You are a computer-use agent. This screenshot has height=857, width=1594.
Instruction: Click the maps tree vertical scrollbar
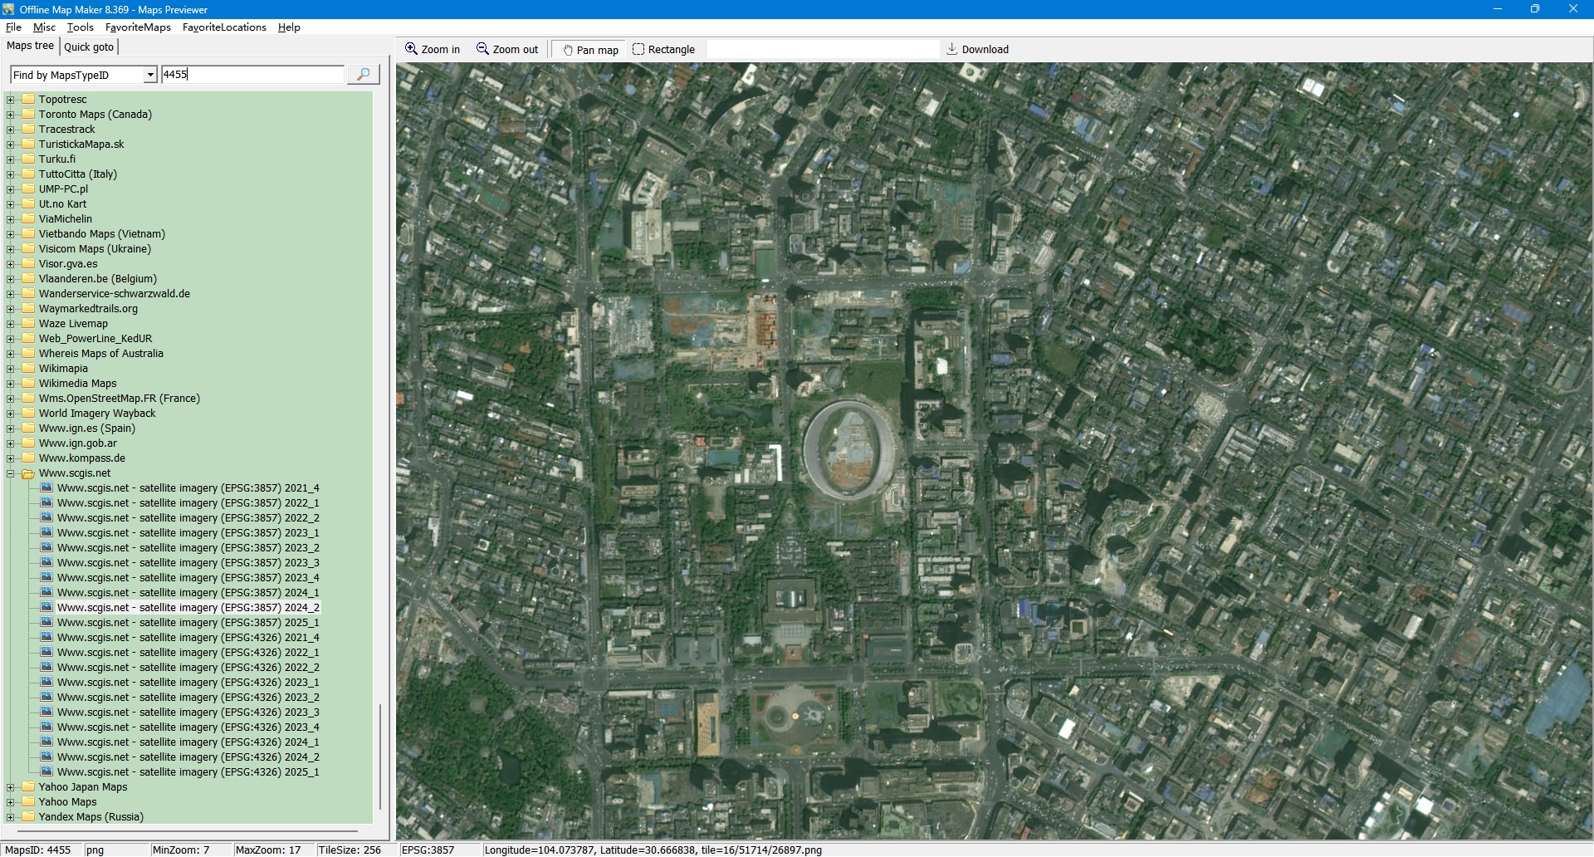pyautogui.click(x=380, y=756)
